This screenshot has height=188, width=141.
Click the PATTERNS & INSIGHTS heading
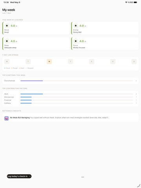pos(12,111)
